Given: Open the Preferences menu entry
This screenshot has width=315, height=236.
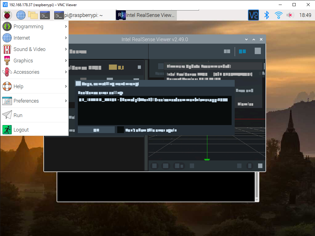Looking at the screenshot, I should click(x=34, y=101).
